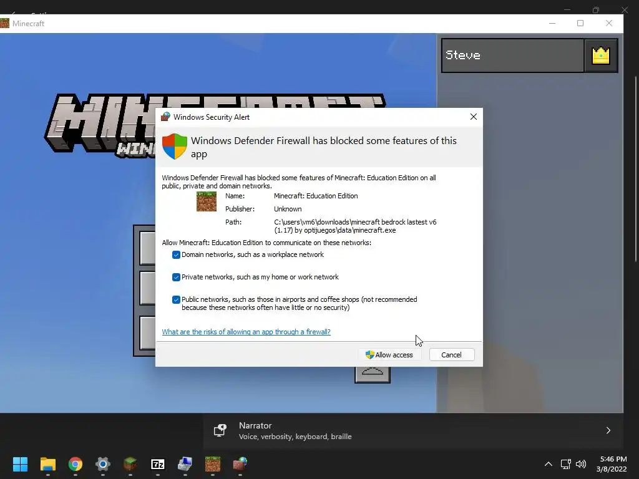Viewport: 639px width, 479px height.
Task: Click the Minecraft window title icon
Action: click(5, 23)
